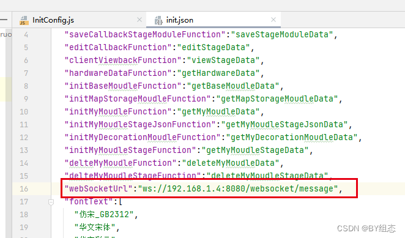Click the minus collapse icon left of tabs
The height and width of the screenshot is (238, 405).
point(4,20)
